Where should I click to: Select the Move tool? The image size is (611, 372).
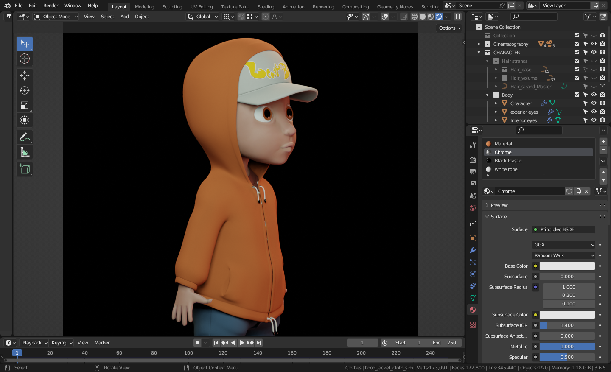pos(25,76)
